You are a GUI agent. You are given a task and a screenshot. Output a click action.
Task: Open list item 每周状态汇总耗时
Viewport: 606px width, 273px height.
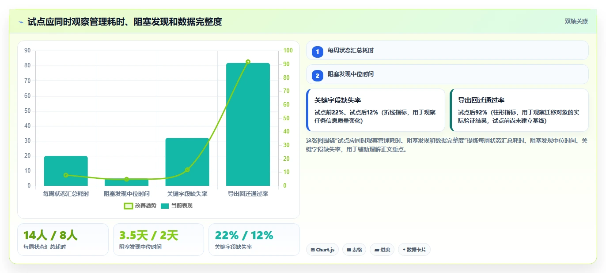click(447, 50)
